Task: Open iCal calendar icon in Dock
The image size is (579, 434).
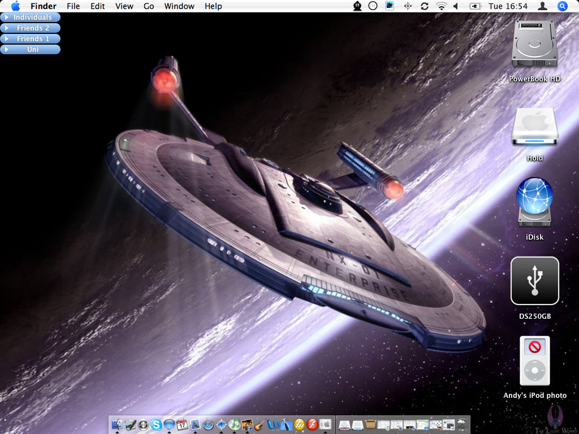Action: click(x=182, y=425)
